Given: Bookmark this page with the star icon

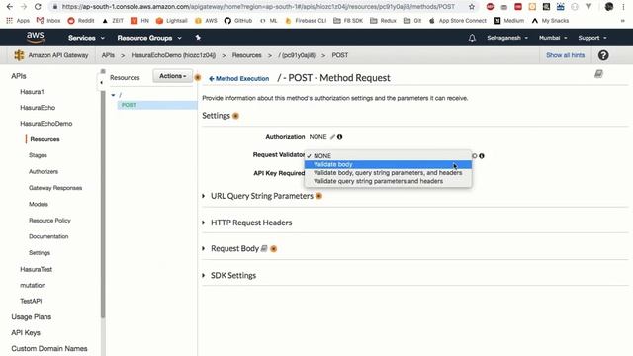Looking at the screenshot, I should (472, 7).
